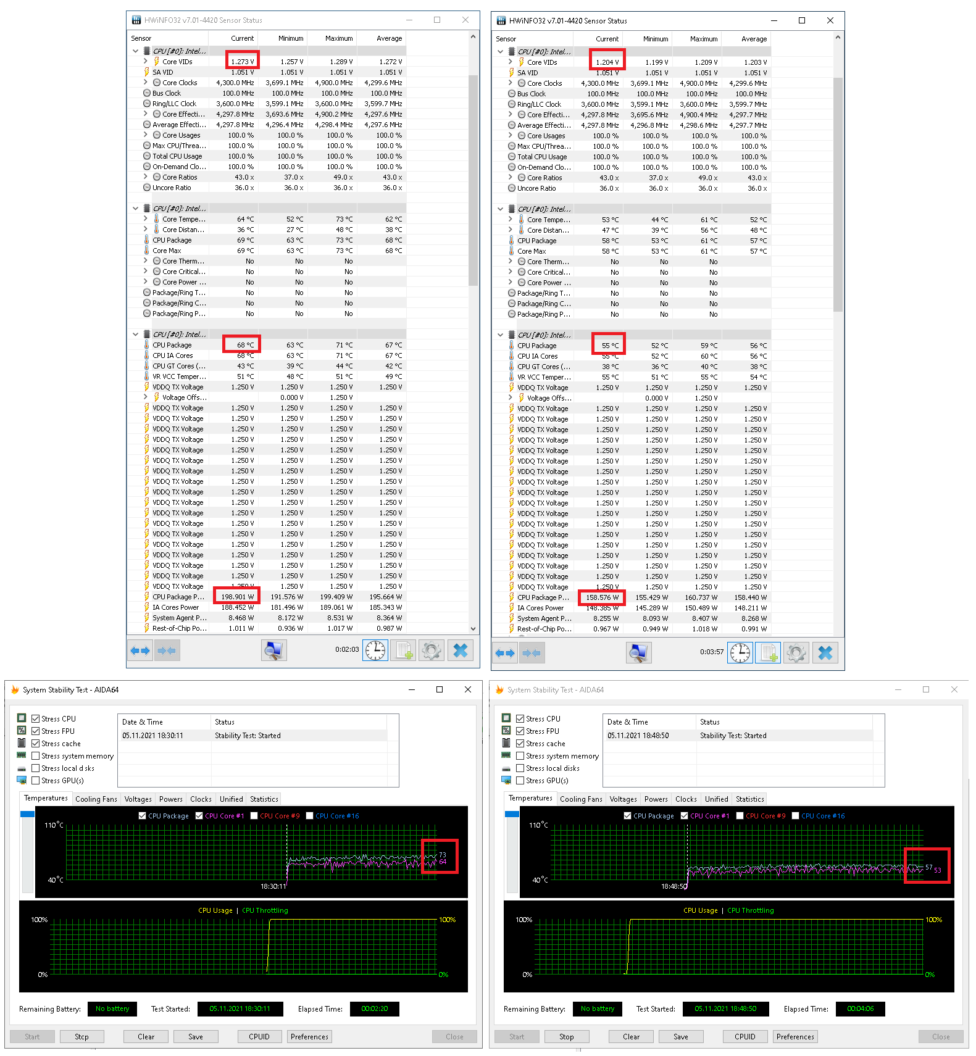Click scroll down arrow in left HWiNFO
This screenshot has width=976, height=1056.
pos(473,629)
